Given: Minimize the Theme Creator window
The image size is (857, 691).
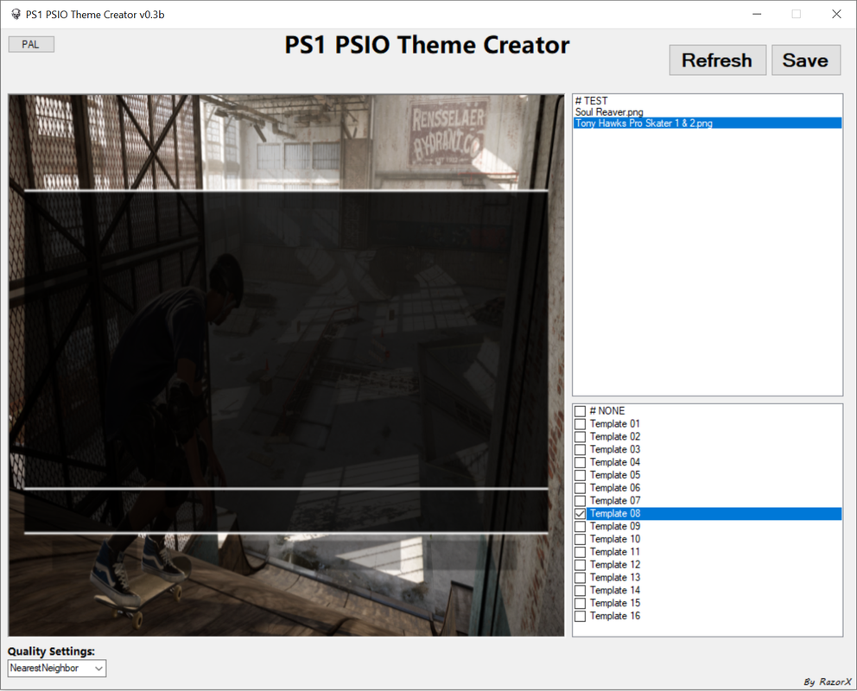Looking at the screenshot, I should 757,14.
